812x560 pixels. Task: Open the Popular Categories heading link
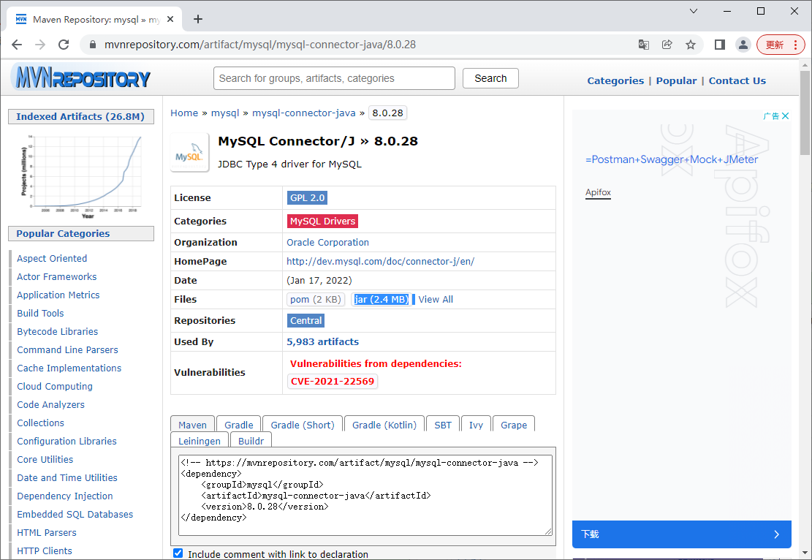point(63,234)
